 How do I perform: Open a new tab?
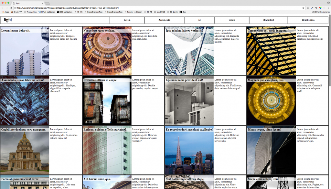48,4
